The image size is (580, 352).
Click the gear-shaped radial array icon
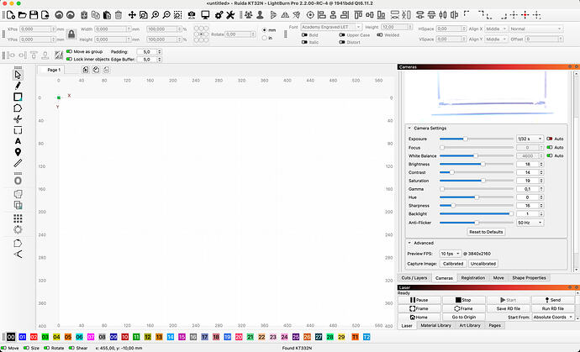tap(18, 229)
